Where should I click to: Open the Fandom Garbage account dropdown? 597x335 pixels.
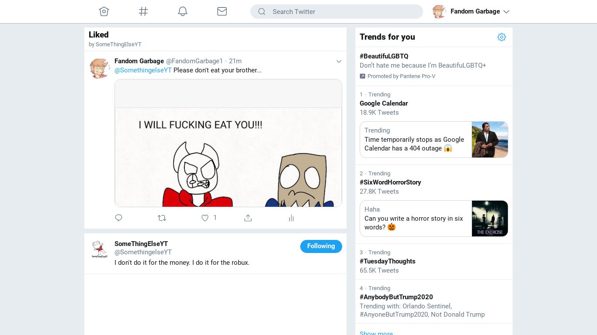click(506, 12)
